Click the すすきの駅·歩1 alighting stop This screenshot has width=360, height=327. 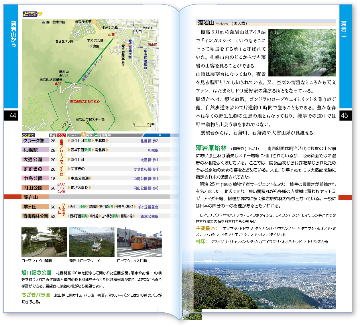tap(146, 169)
